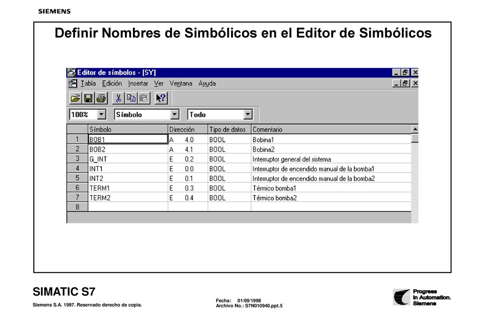Click the address cell A 4.1
Image resolution: width=481 pixels, height=310 pixels.
[x=188, y=149]
